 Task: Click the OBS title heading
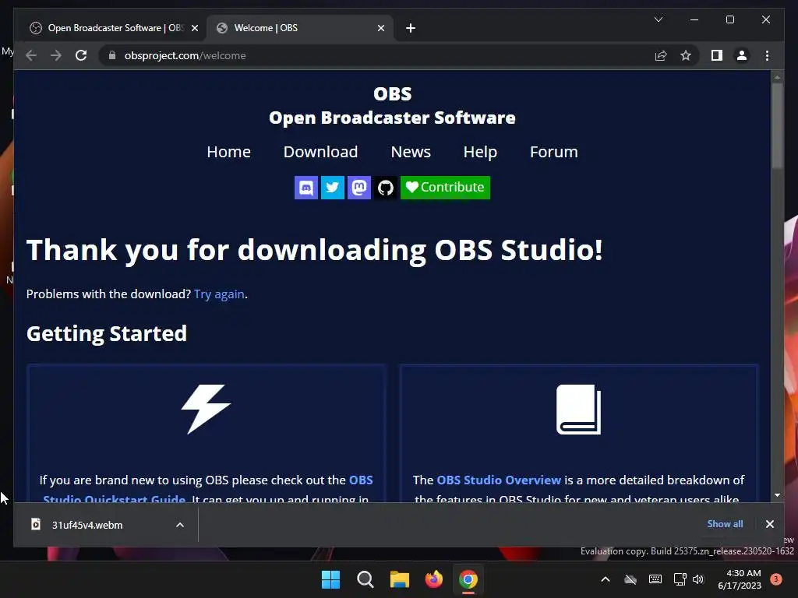pos(393,94)
